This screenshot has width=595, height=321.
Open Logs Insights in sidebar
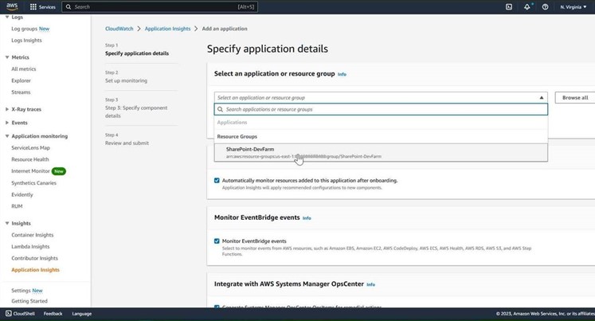coord(26,40)
